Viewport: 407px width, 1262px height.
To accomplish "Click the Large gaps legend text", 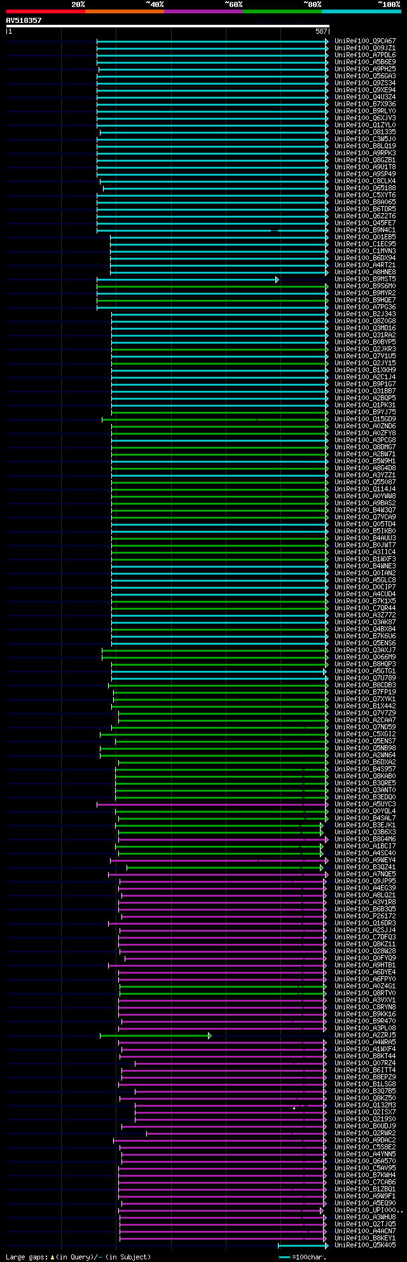I will tap(78, 1257).
